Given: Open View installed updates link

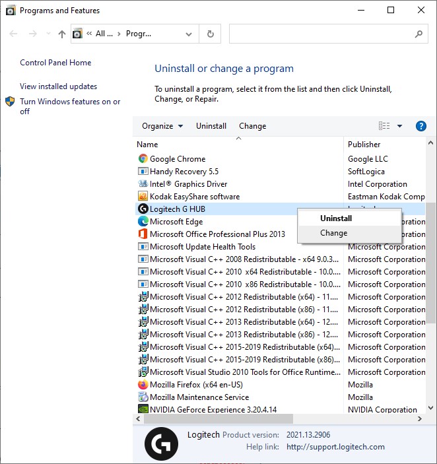Looking at the screenshot, I should 58,86.
